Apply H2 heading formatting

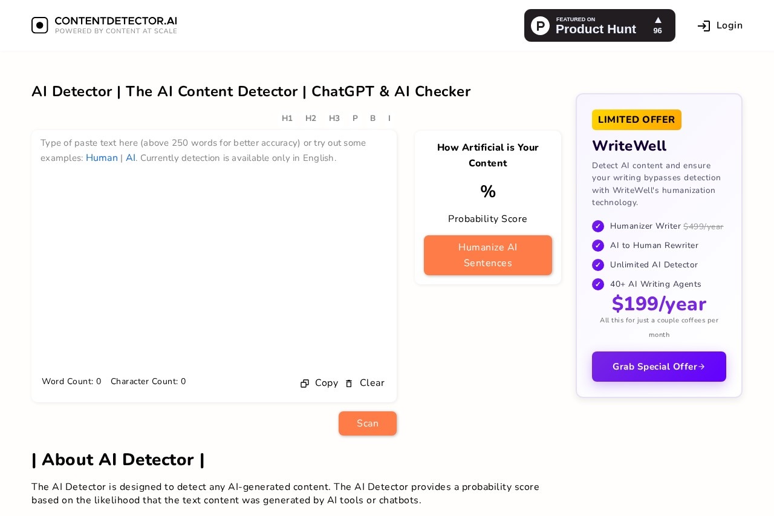[311, 118]
